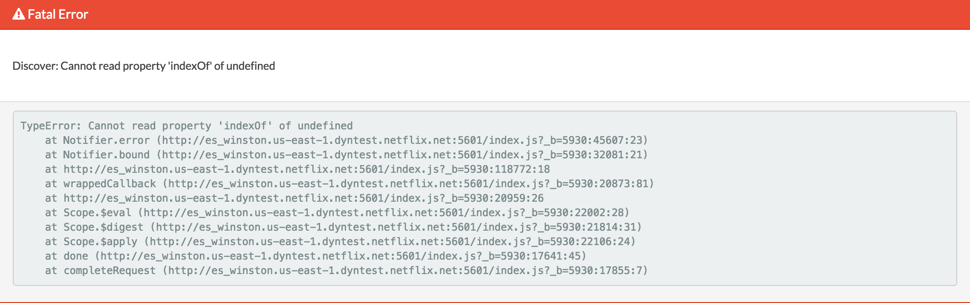Click the red Fatal Error header bar
Viewport: 970px width, 303px height.
(x=511, y=14)
